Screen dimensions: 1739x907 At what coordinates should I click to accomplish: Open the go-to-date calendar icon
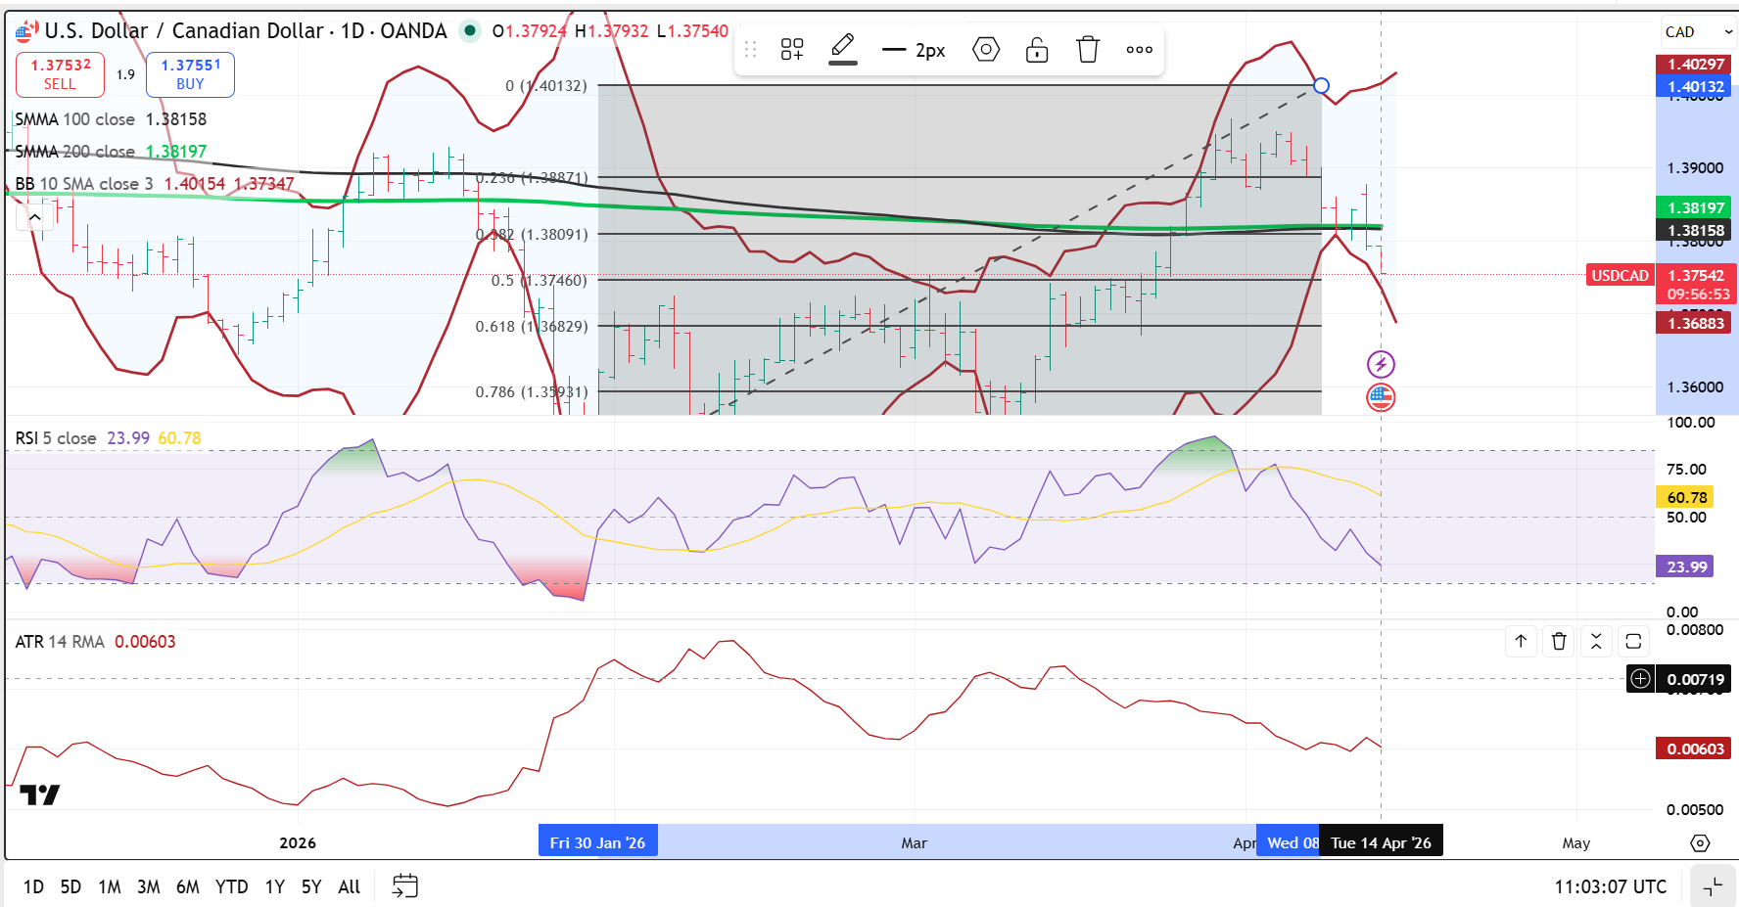point(404,886)
